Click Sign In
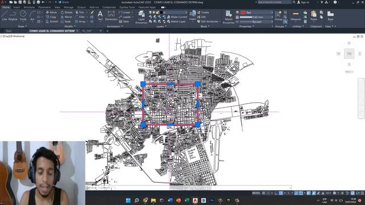The width and height of the screenshot is (365, 205). (303, 2)
